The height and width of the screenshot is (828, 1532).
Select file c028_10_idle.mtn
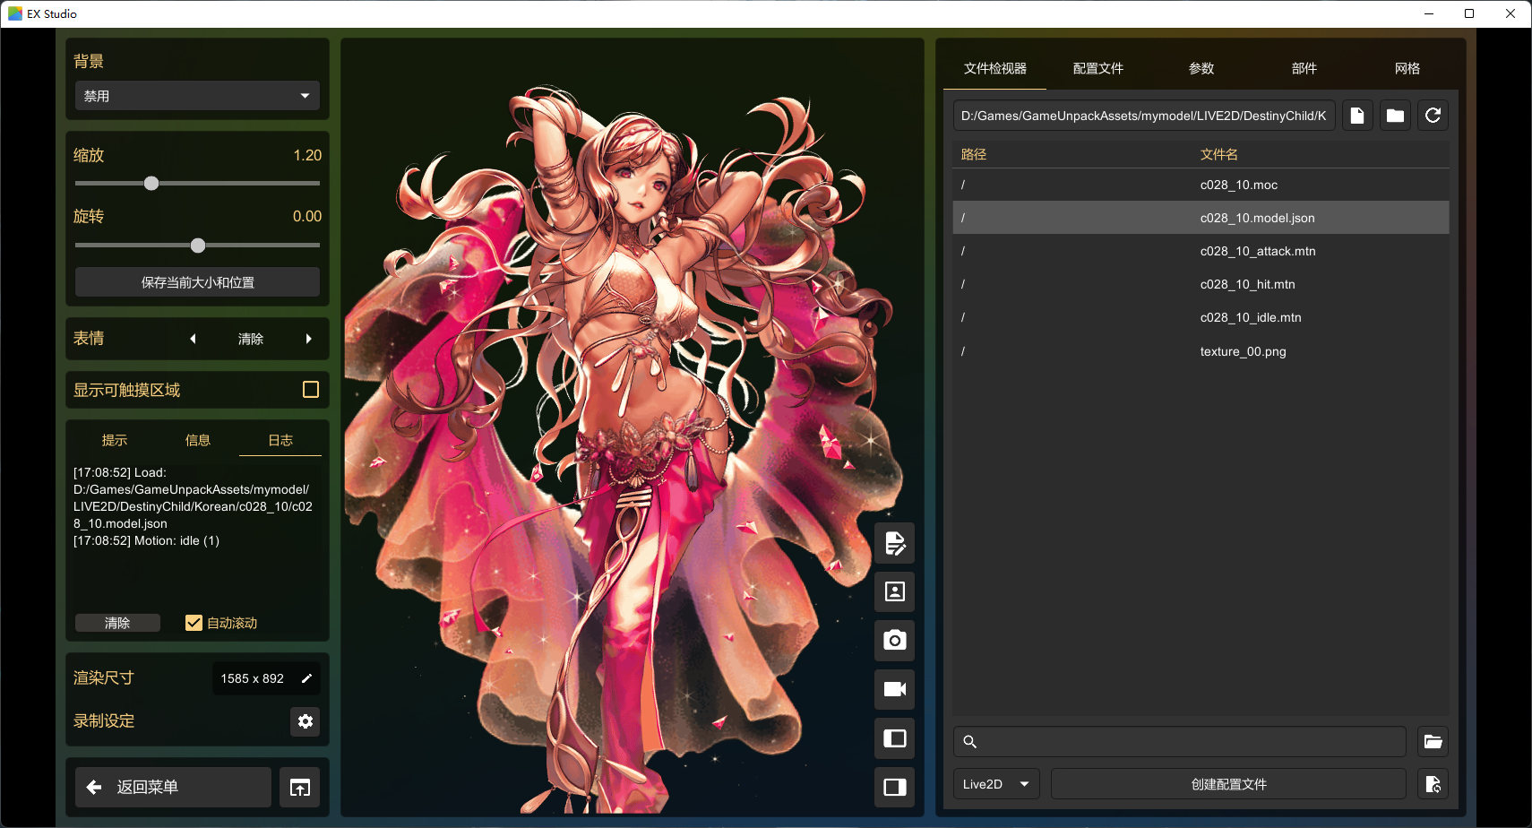point(1201,317)
